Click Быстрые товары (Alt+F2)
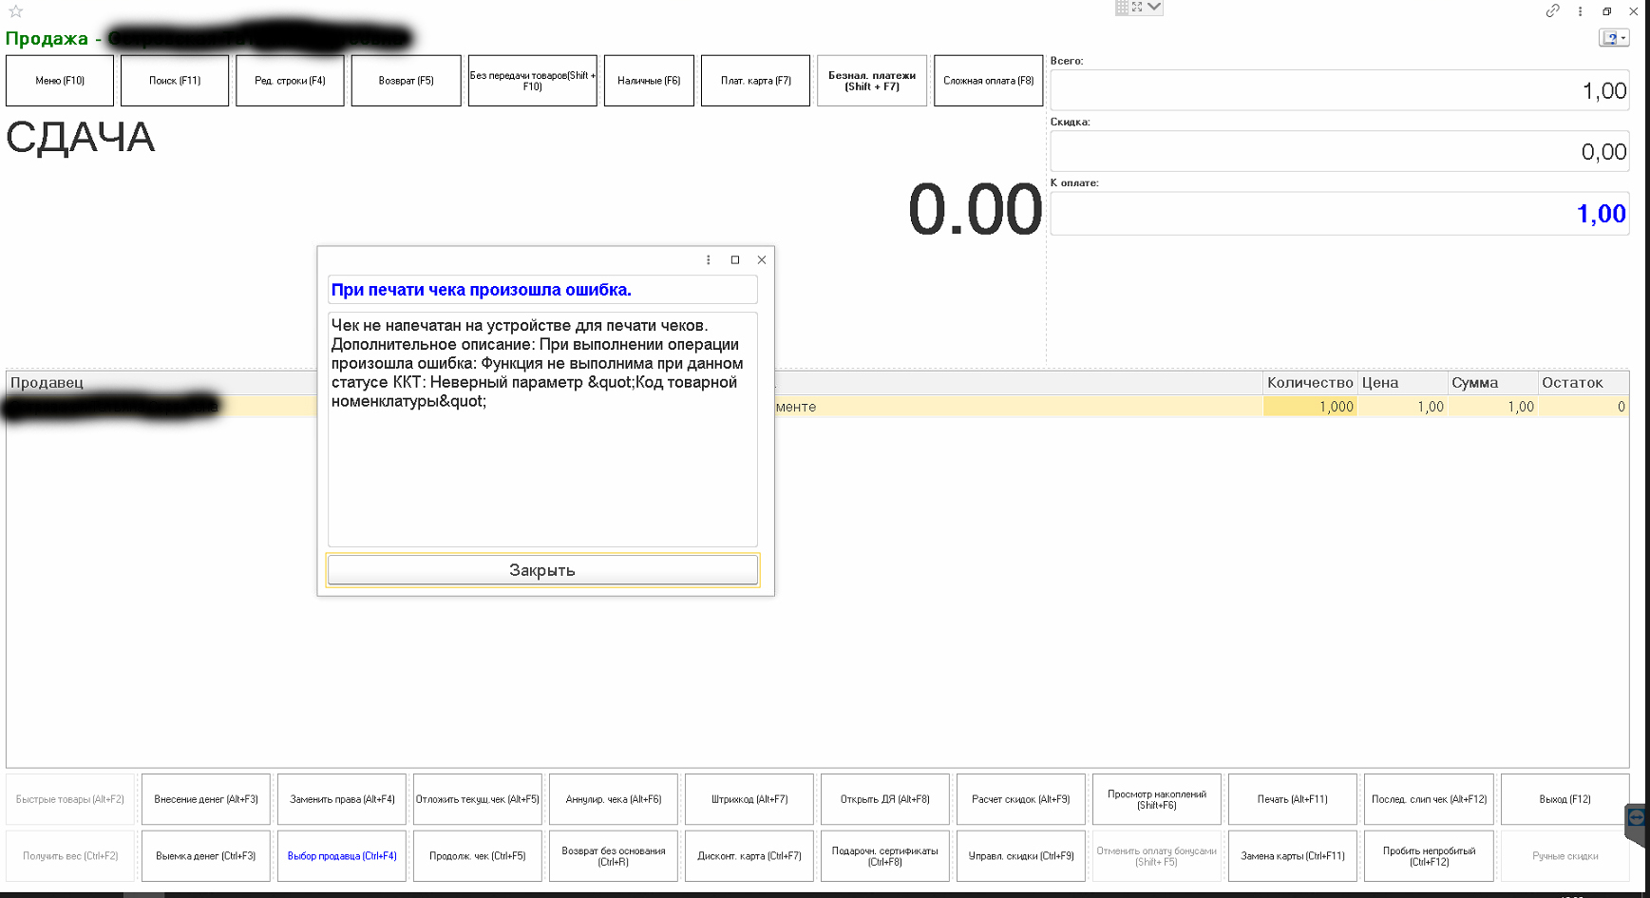The image size is (1650, 898). pyautogui.click(x=70, y=799)
